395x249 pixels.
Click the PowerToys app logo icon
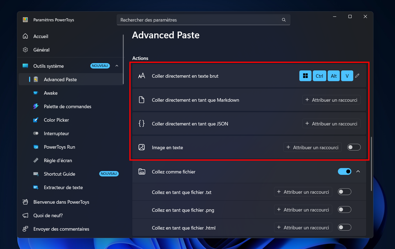pos(25,20)
